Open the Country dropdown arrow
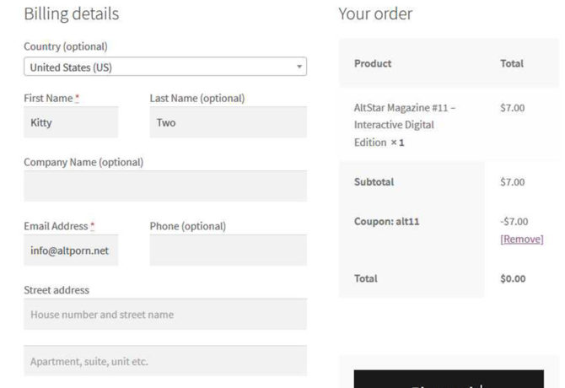565x388 pixels. 299,67
